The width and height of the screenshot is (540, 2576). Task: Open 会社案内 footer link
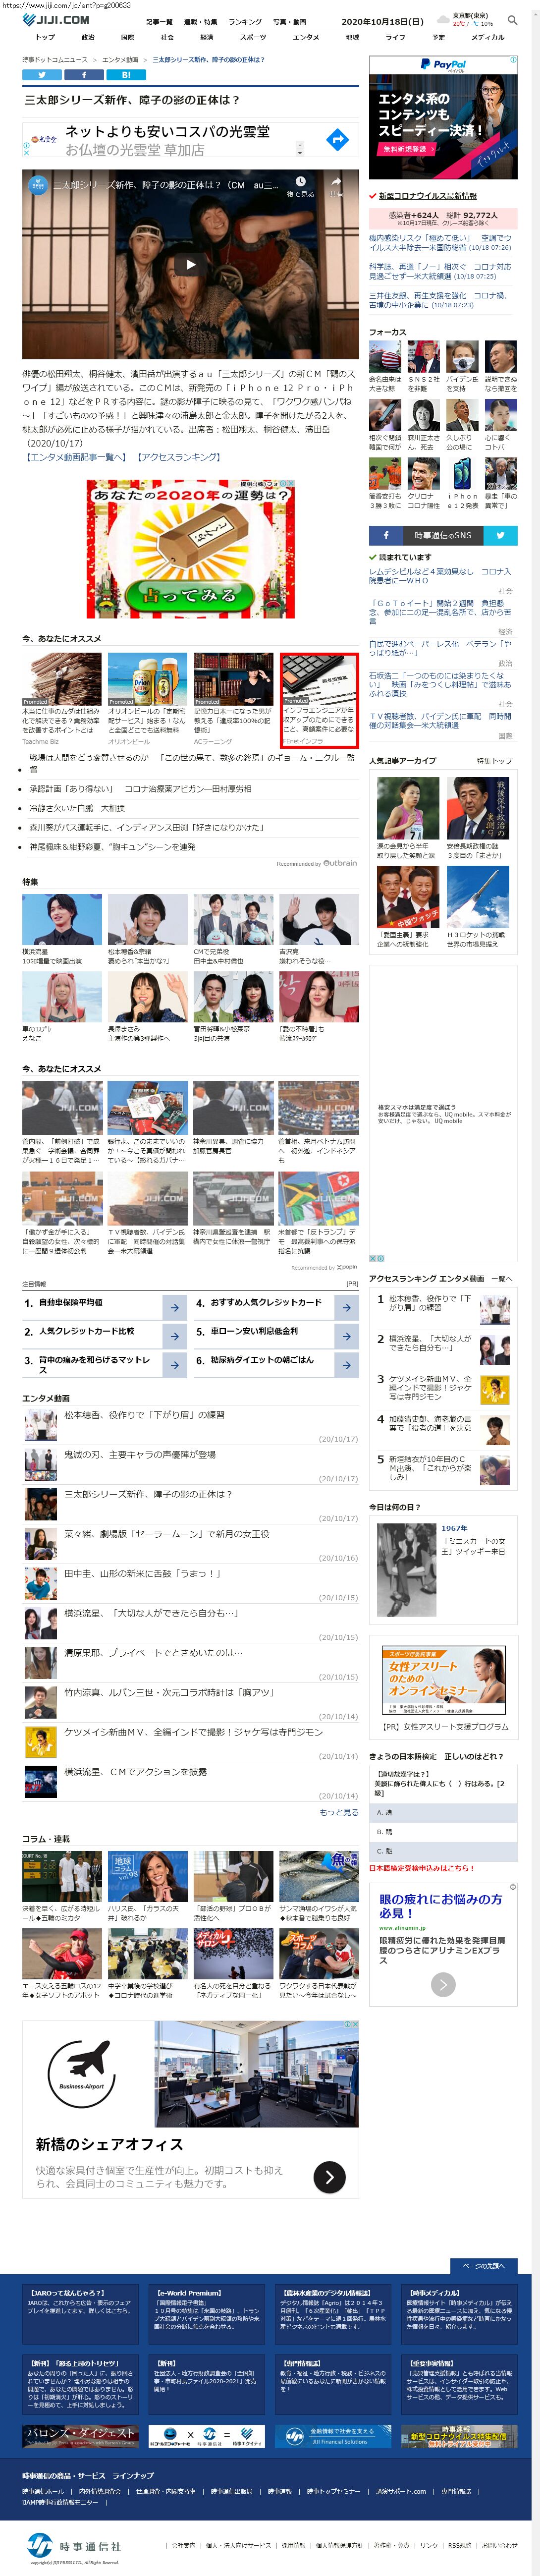tap(183, 2545)
